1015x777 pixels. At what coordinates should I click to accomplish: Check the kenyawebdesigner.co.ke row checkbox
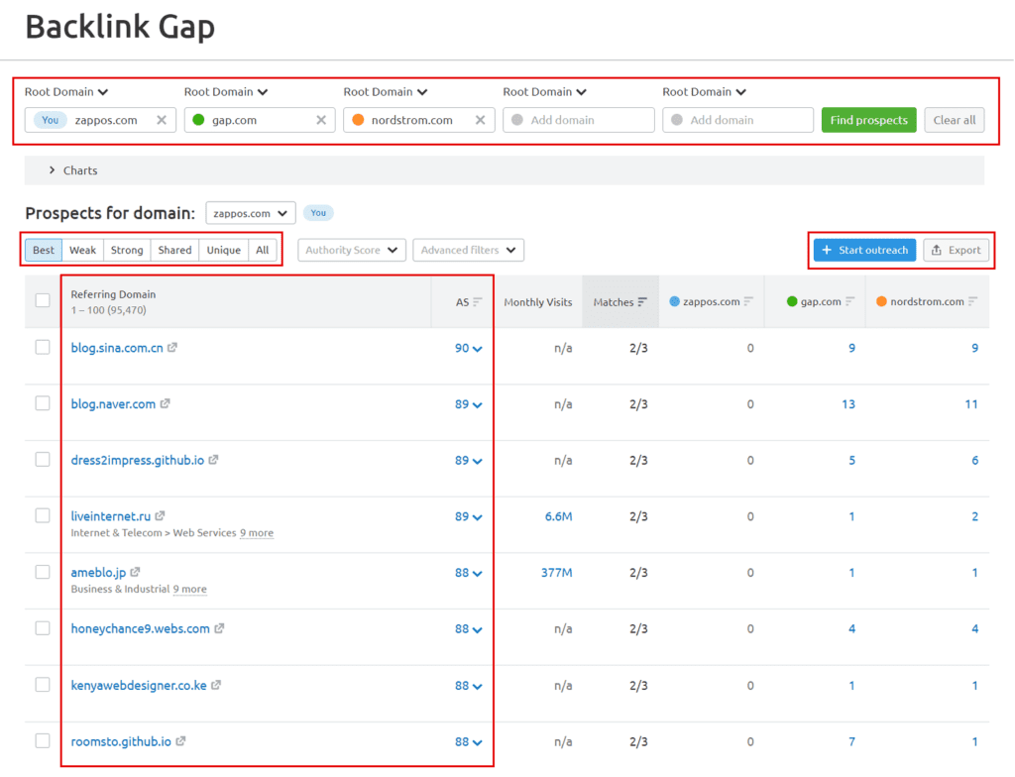43,685
